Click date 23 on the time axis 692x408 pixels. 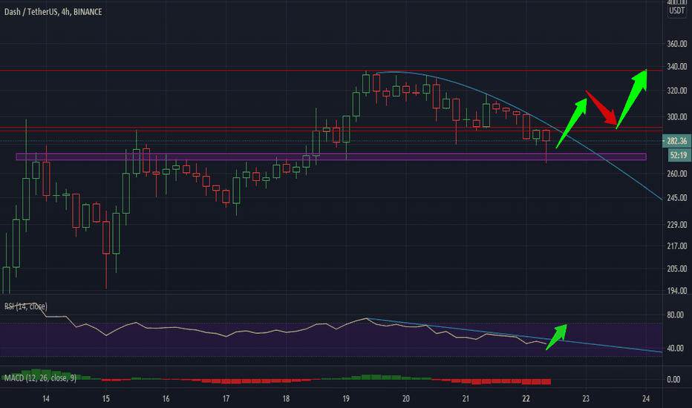click(x=586, y=399)
